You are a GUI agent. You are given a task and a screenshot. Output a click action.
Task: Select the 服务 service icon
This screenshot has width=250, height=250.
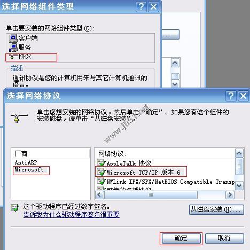[13, 48]
